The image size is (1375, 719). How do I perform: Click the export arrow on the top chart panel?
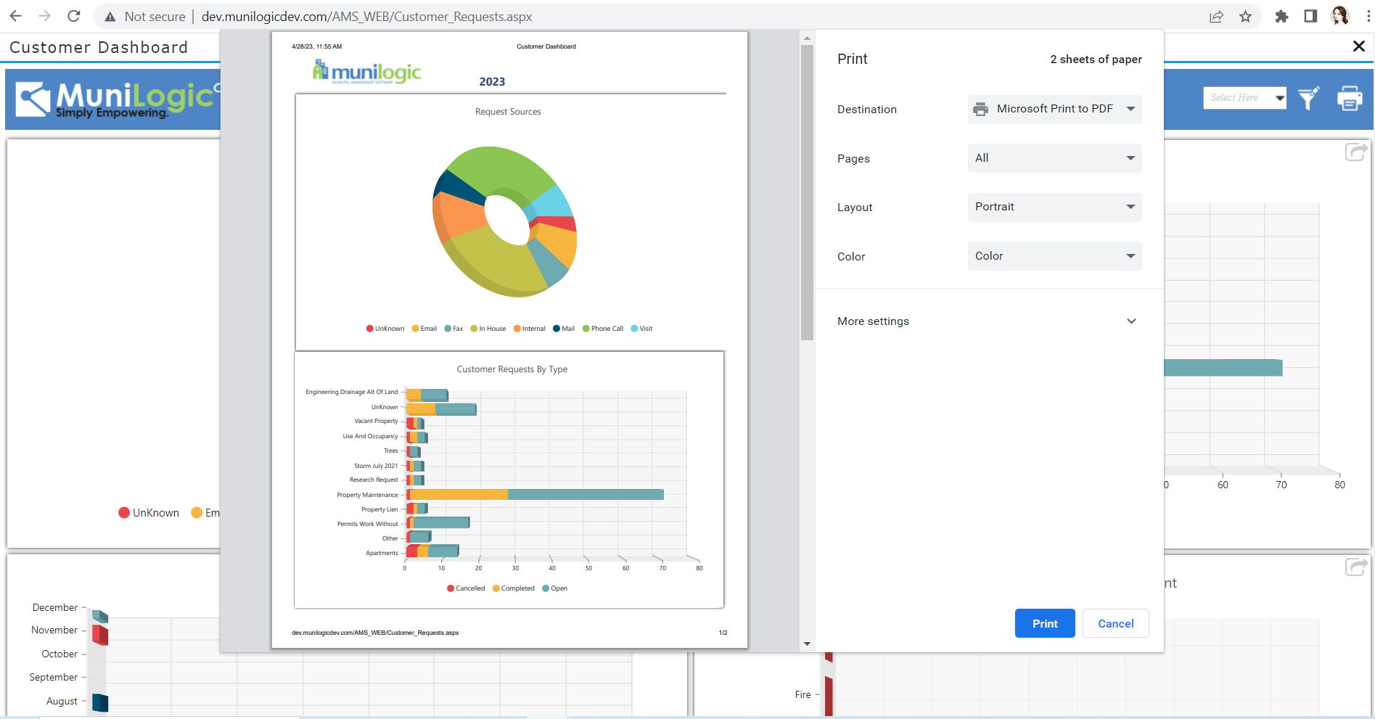pos(1356,152)
